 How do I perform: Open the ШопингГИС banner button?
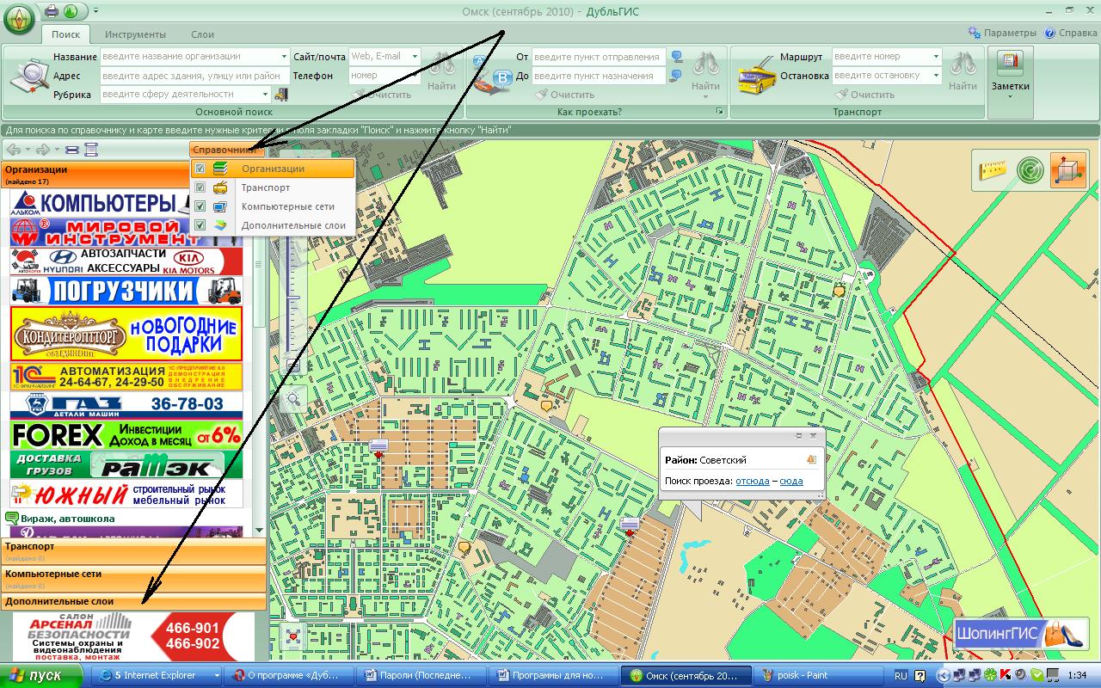point(1021,635)
